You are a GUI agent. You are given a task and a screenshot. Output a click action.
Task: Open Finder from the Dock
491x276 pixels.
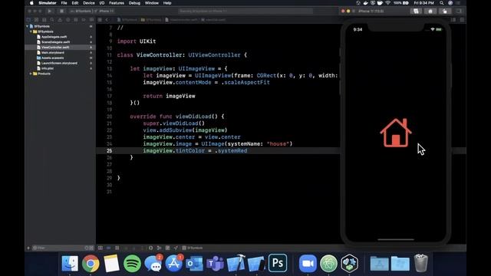pyautogui.click(x=70, y=263)
